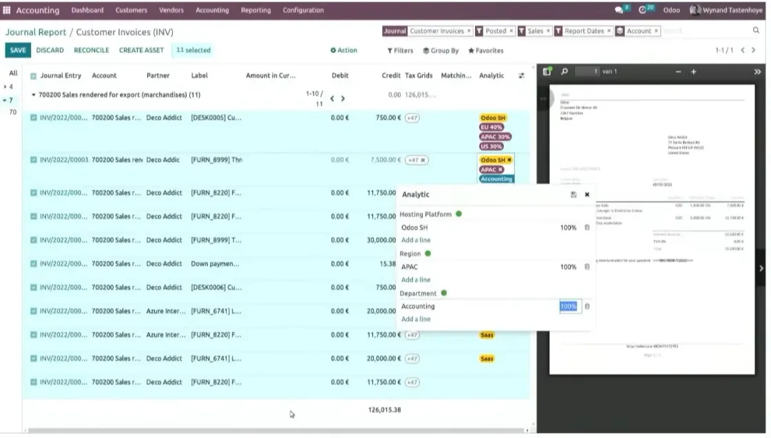Remove the Journal Customer Invoices filter
This screenshot has width=771, height=438.
pos(469,31)
